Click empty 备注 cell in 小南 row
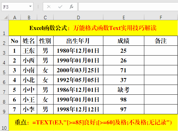This screenshot has height=131, width=178. pyautogui.click(x=161, y=70)
